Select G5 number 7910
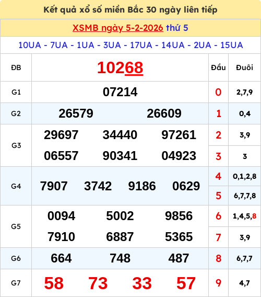Image resolution: width=261 pixels, height=297 pixels. (x=61, y=237)
